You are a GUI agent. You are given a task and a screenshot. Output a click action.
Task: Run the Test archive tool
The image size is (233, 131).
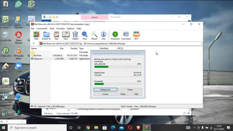[56, 36]
